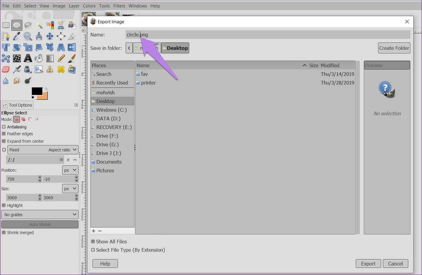Viewport: 422px width, 275px height.
Task: Pick the Crop tool
Action: (72, 36)
